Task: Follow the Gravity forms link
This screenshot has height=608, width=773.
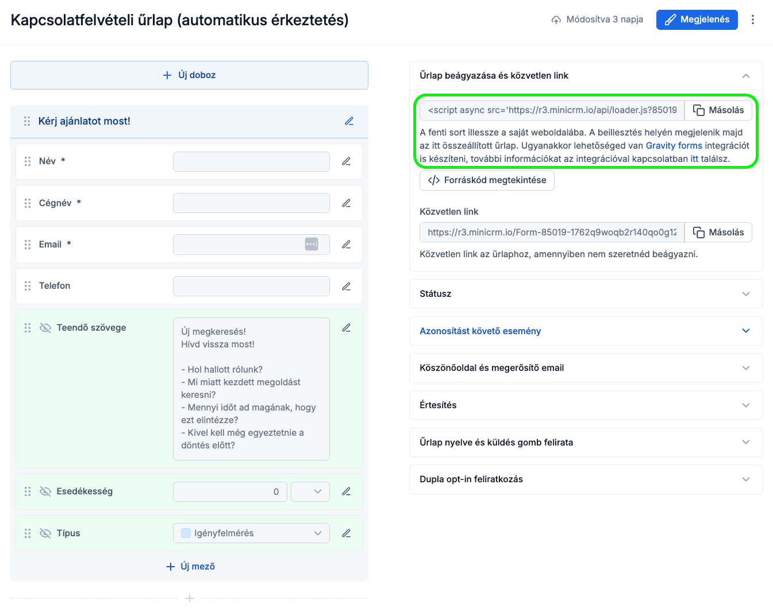Action: [x=674, y=146]
